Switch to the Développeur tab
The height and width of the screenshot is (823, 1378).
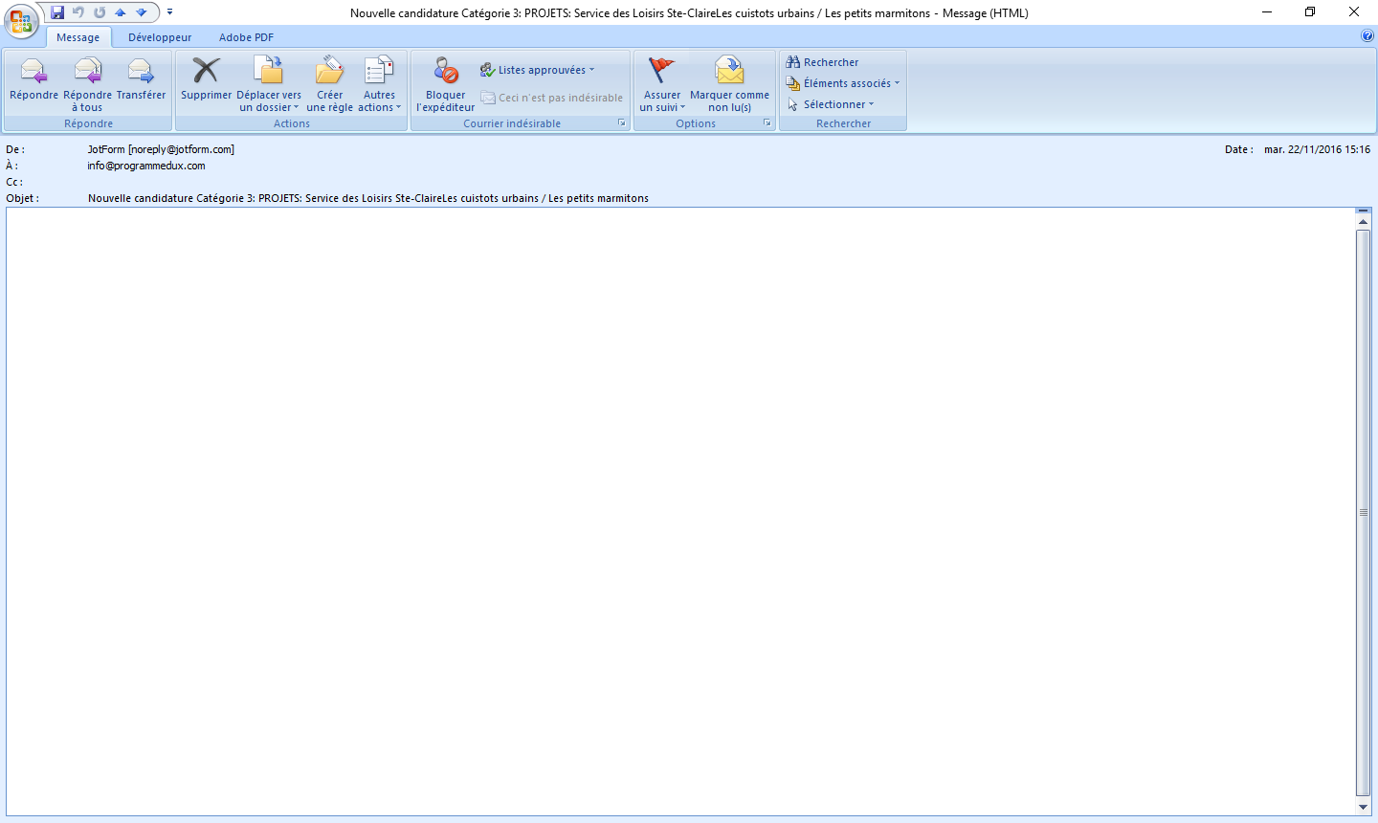point(160,37)
